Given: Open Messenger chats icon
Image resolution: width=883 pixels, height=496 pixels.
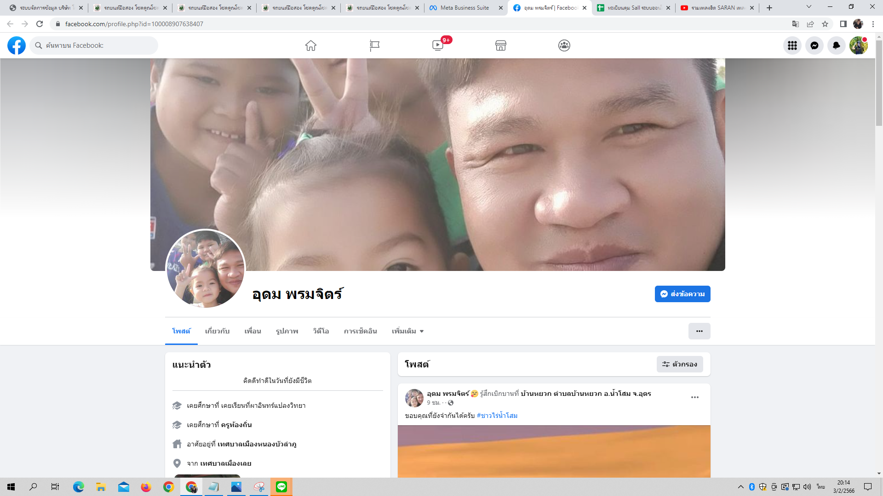Looking at the screenshot, I should (x=814, y=45).
